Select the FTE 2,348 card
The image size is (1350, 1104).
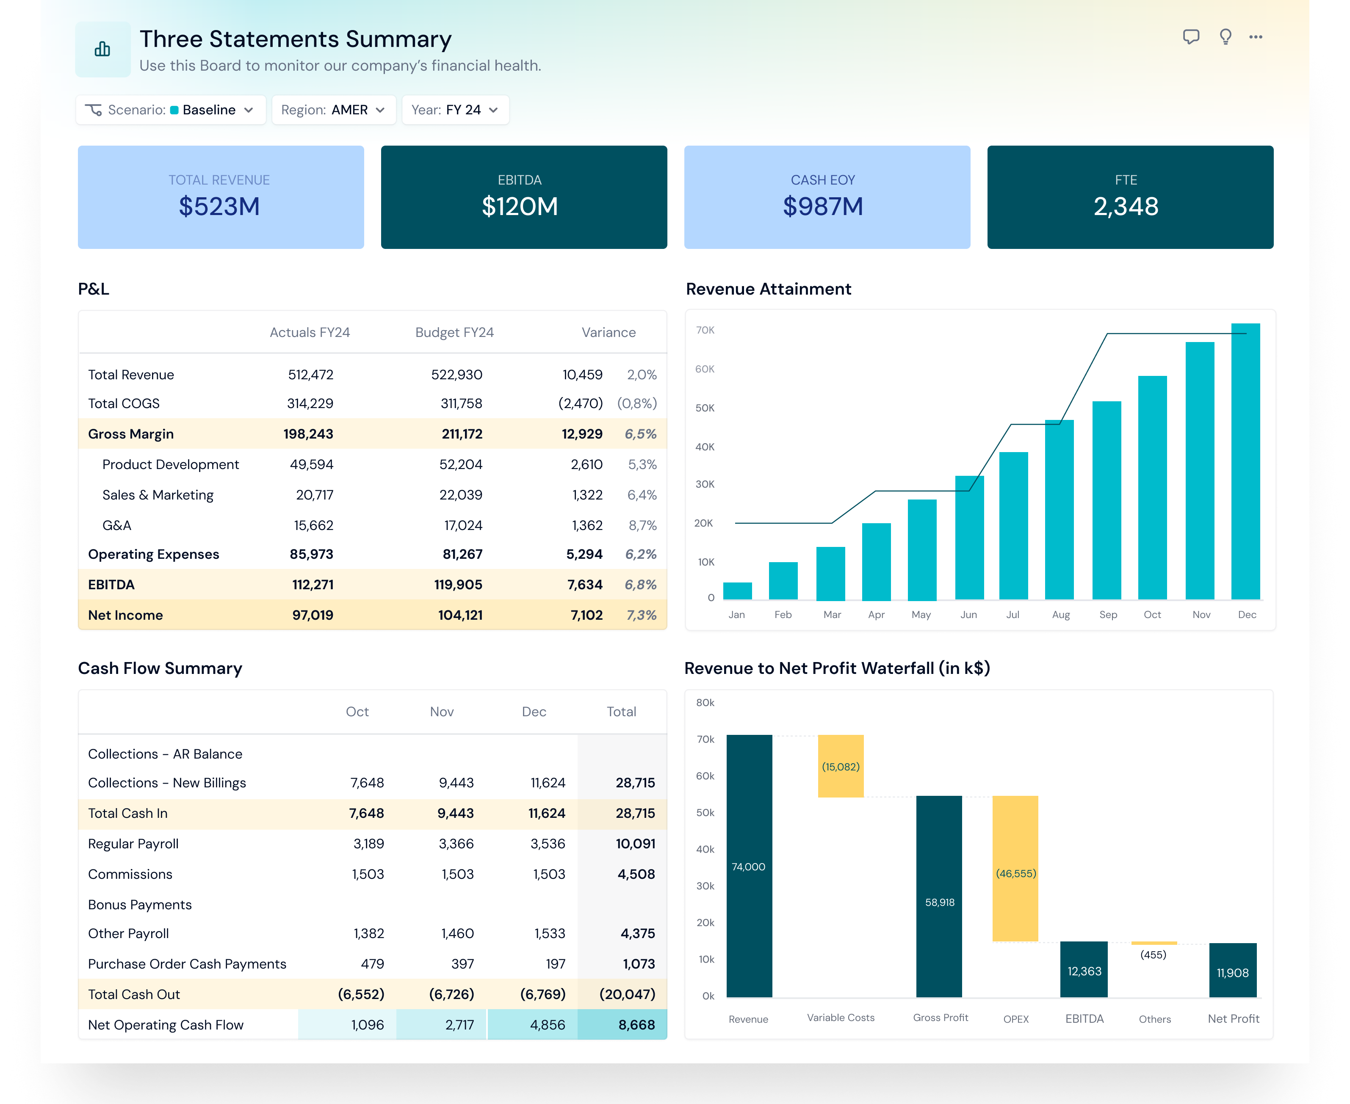tap(1130, 197)
